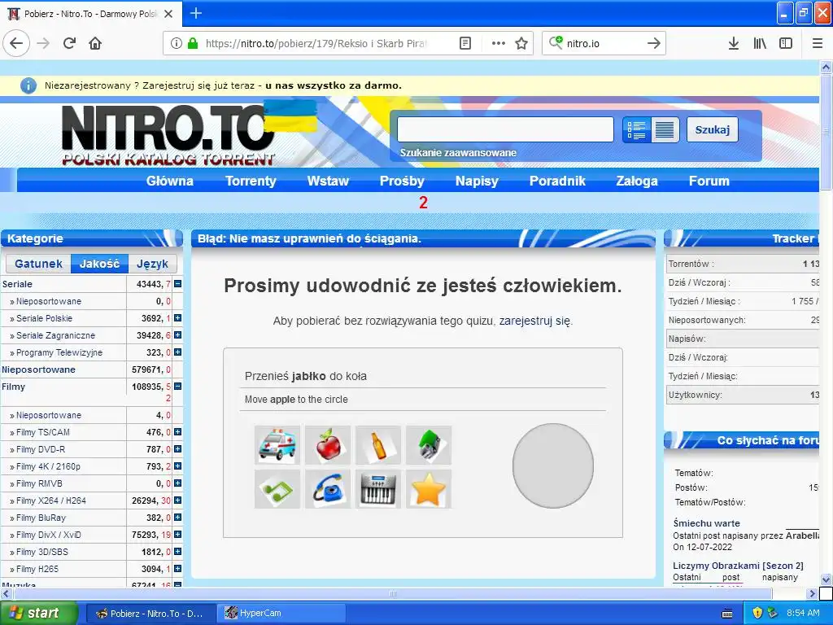Open the Windows Start button

(38, 613)
